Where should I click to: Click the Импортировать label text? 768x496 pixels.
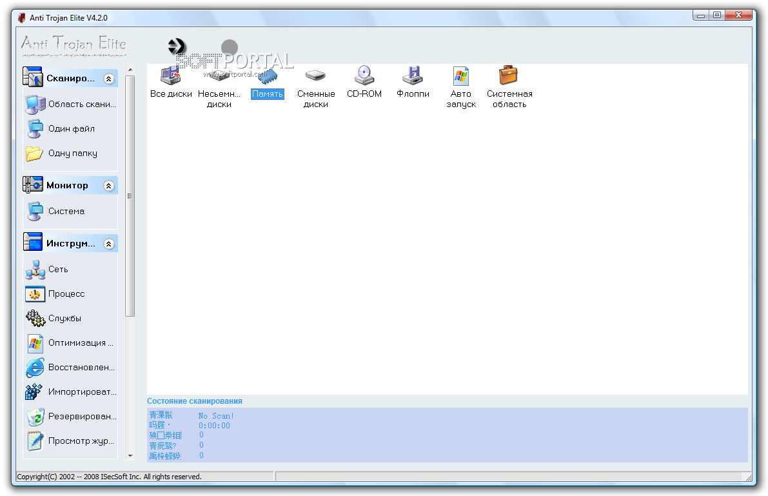[x=83, y=392]
